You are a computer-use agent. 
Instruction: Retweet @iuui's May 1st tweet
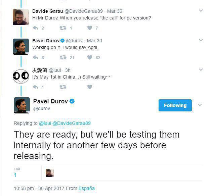tap(63, 87)
